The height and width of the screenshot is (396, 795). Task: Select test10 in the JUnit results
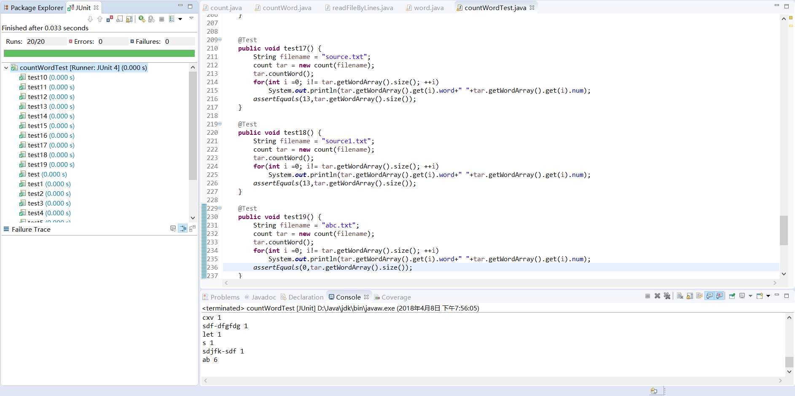click(x=47, y=78)
